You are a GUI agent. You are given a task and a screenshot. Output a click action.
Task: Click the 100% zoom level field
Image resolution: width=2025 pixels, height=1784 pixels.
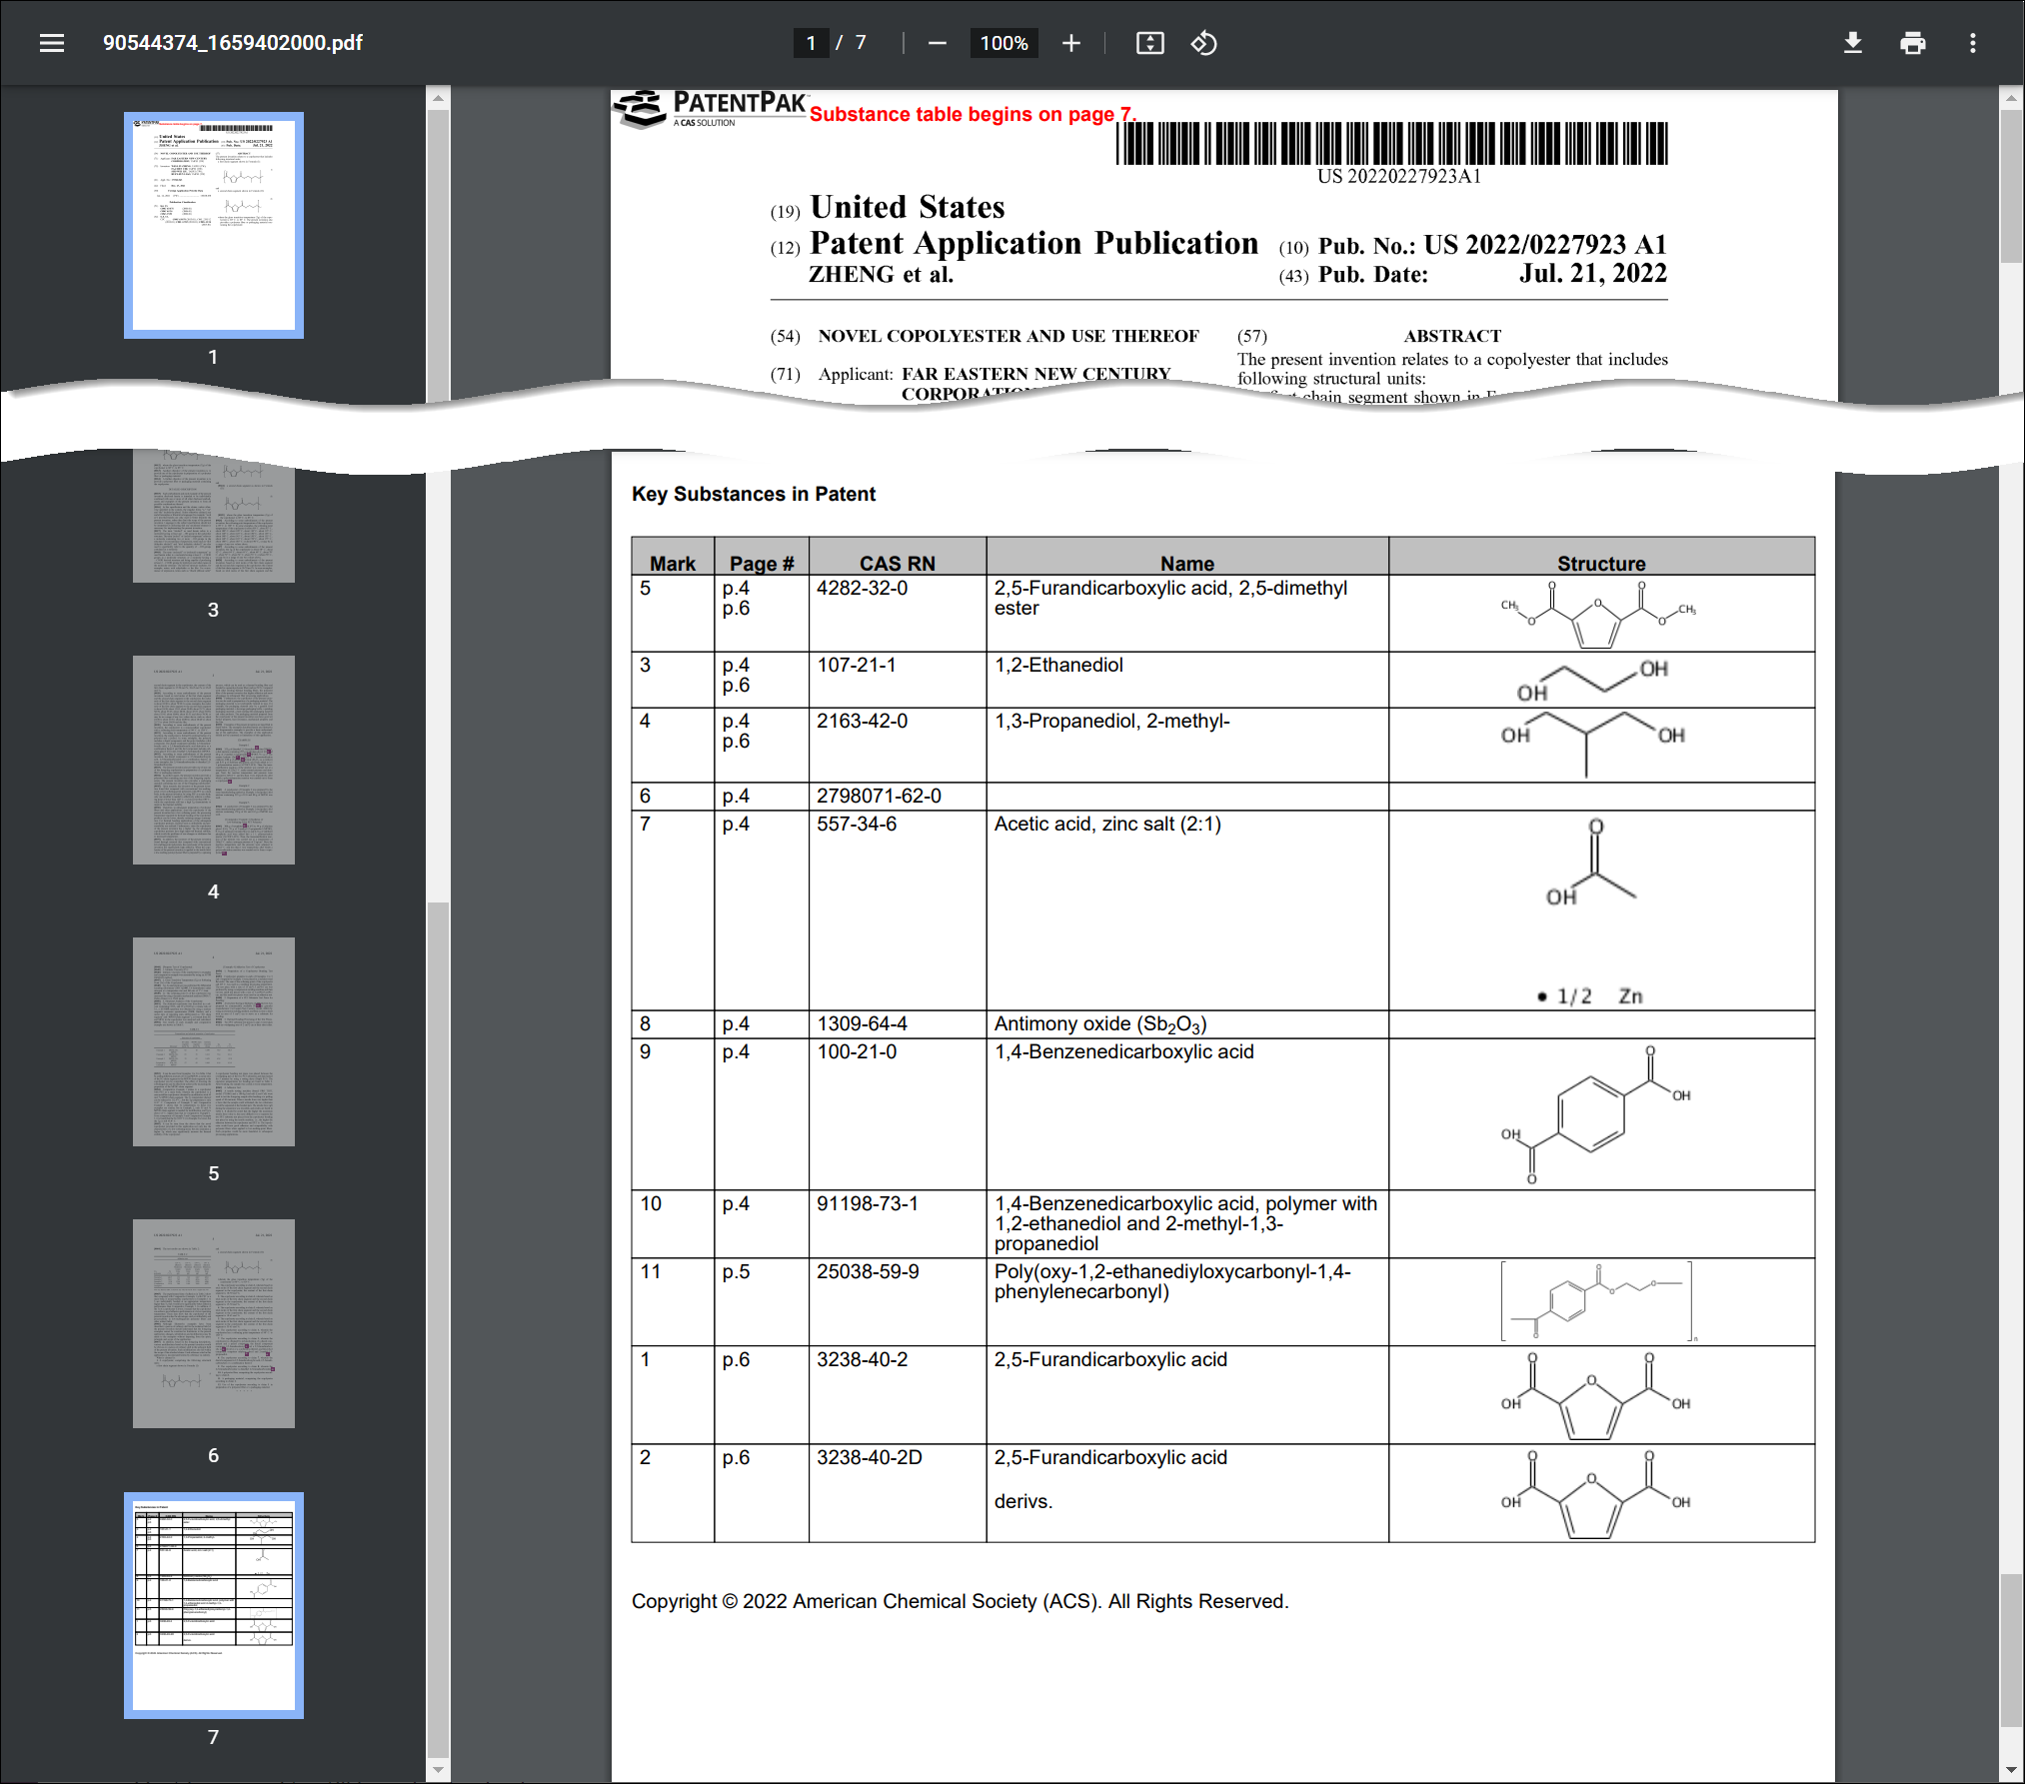pos(1004,43)
